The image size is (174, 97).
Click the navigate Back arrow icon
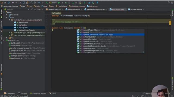pos(39,2)
